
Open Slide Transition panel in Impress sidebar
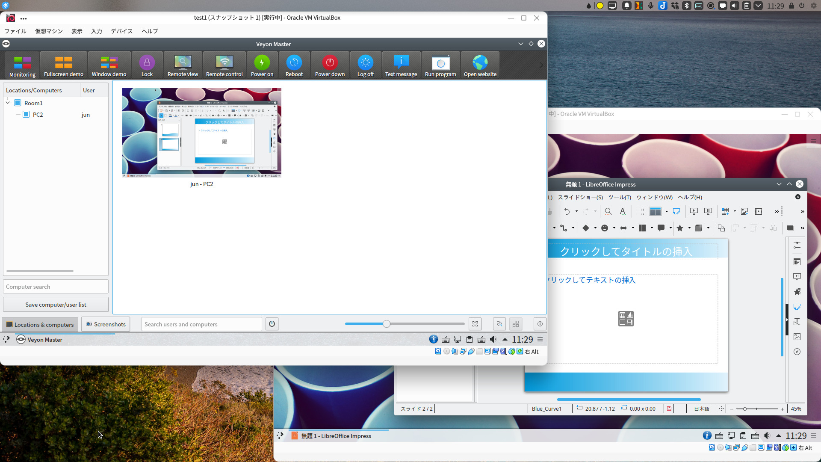(797, 277)
